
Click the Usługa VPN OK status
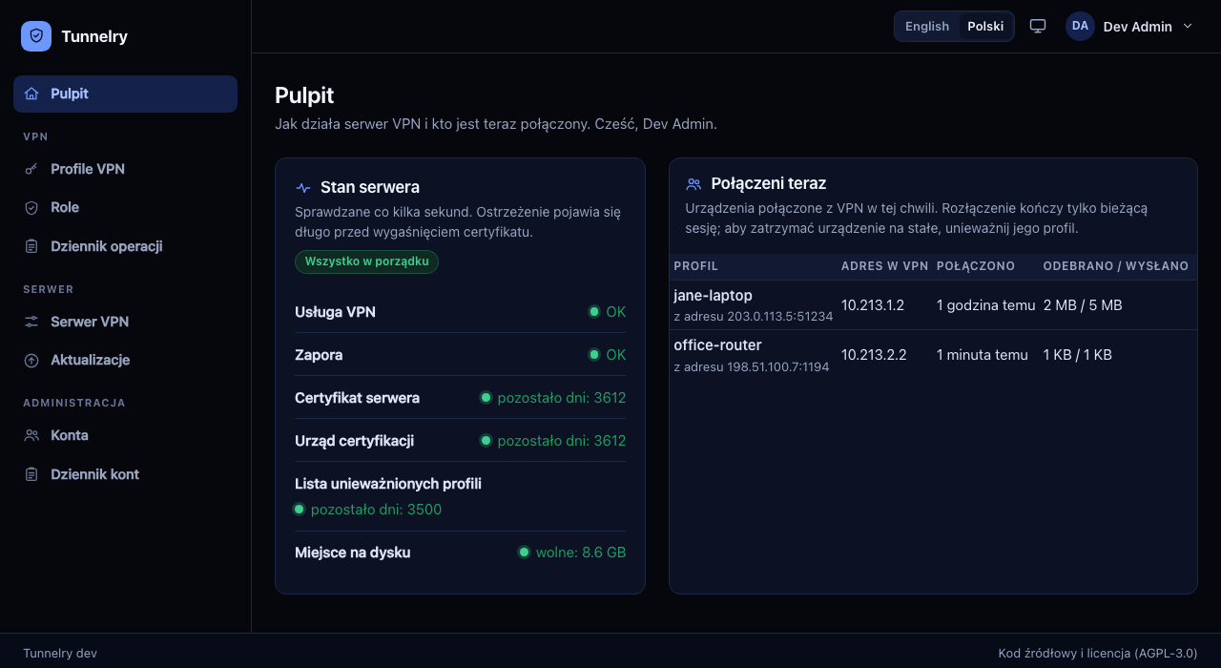pyautogui.click(x=608, y=312)
